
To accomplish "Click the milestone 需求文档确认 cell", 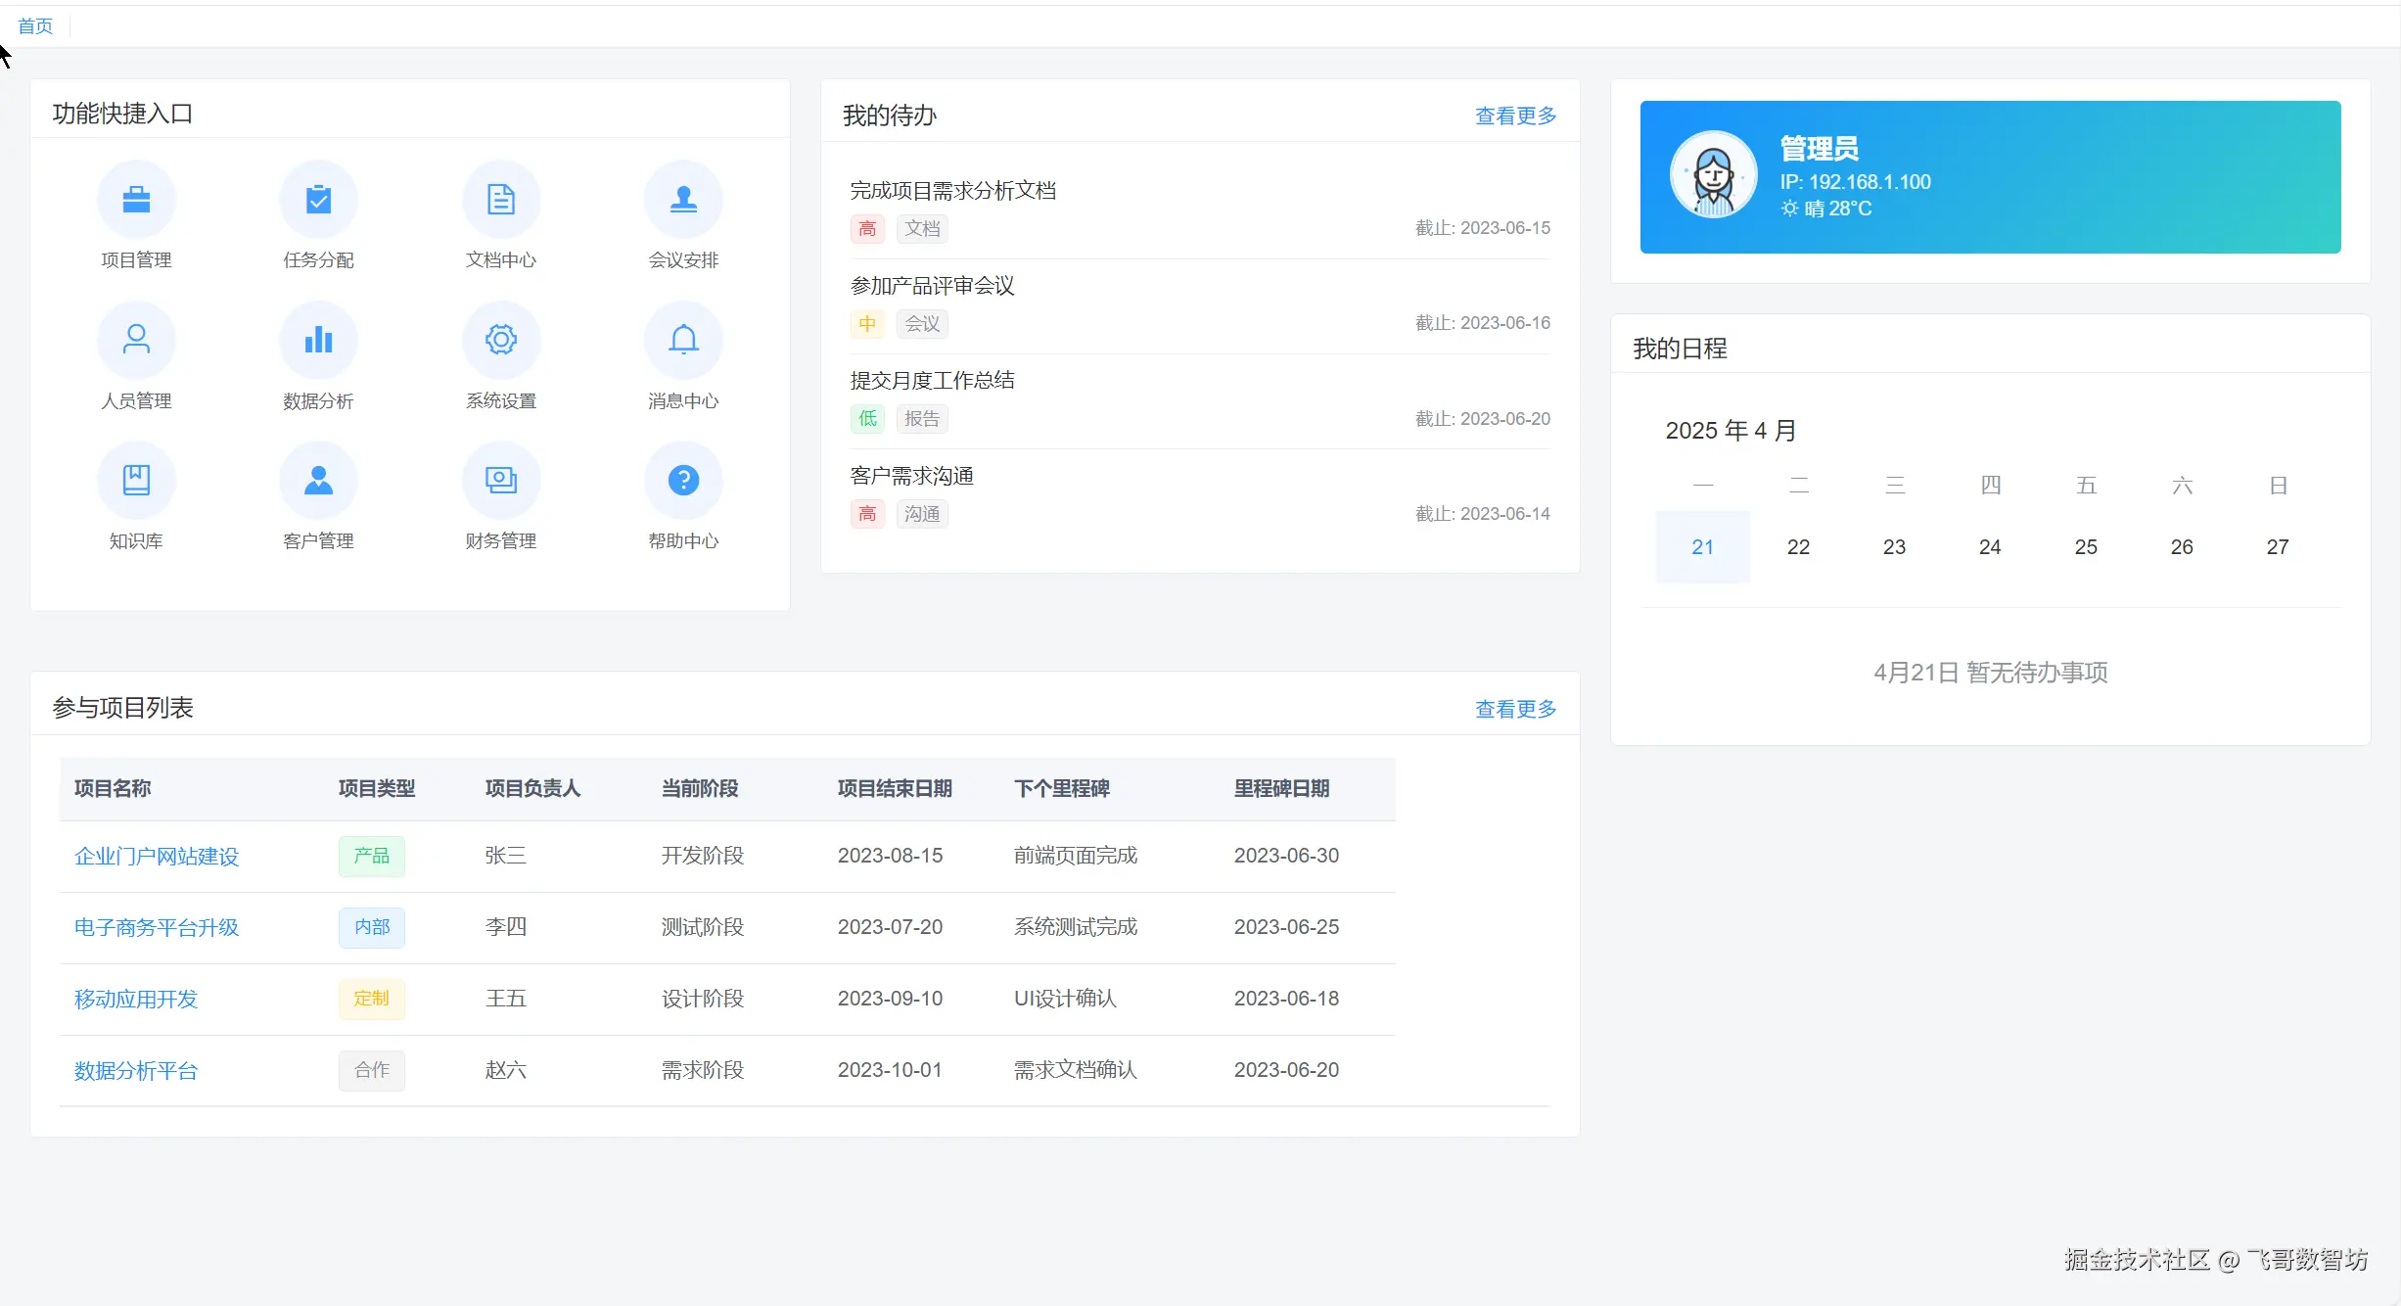I will (x=1076, y=1071).
